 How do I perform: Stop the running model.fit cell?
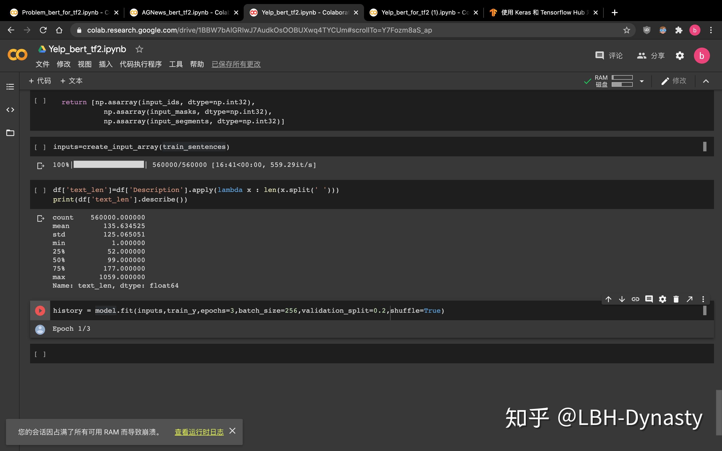[40, 310]
